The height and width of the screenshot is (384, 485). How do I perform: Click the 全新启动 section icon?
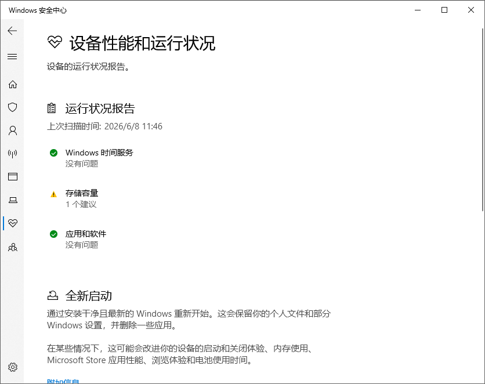click(x=53, y=296)
